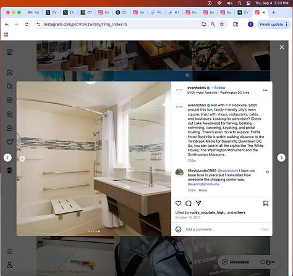The image size is (293, 276).
Task: Open Reels icon in sidebar
Action: click(x=9, y=114)
